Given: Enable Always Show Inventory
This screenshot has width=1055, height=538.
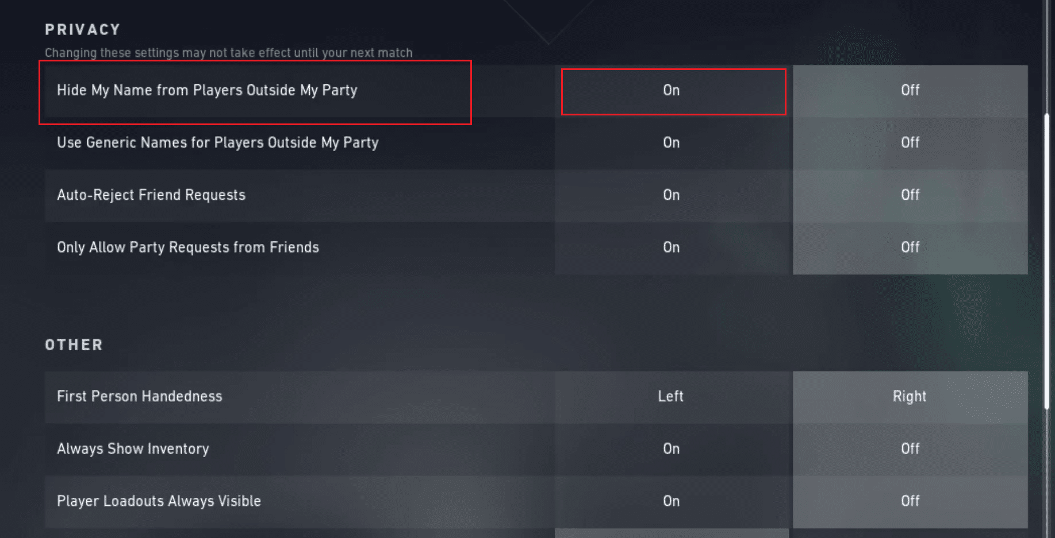Looking at the screenshot, I should (x=672, y=449).
